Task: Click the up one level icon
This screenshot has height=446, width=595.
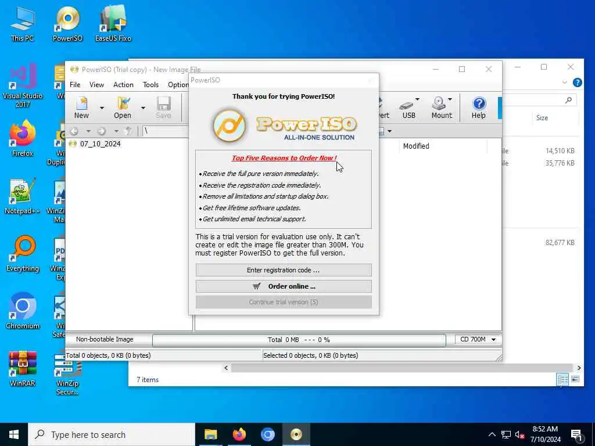Action: pos(128,131)
